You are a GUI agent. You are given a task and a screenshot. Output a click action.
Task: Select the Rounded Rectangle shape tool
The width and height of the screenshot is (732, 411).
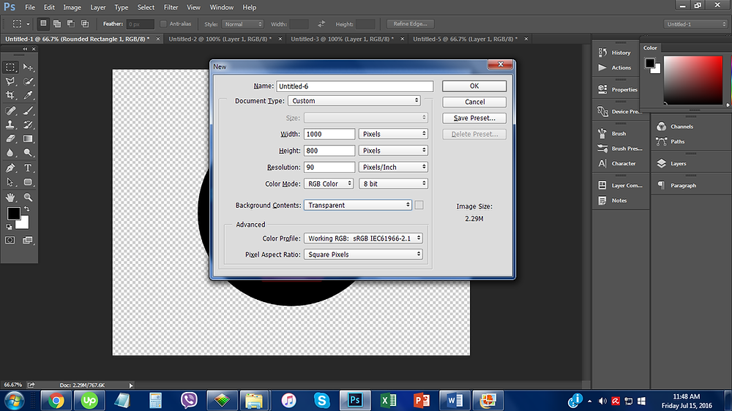click(28, 182)
